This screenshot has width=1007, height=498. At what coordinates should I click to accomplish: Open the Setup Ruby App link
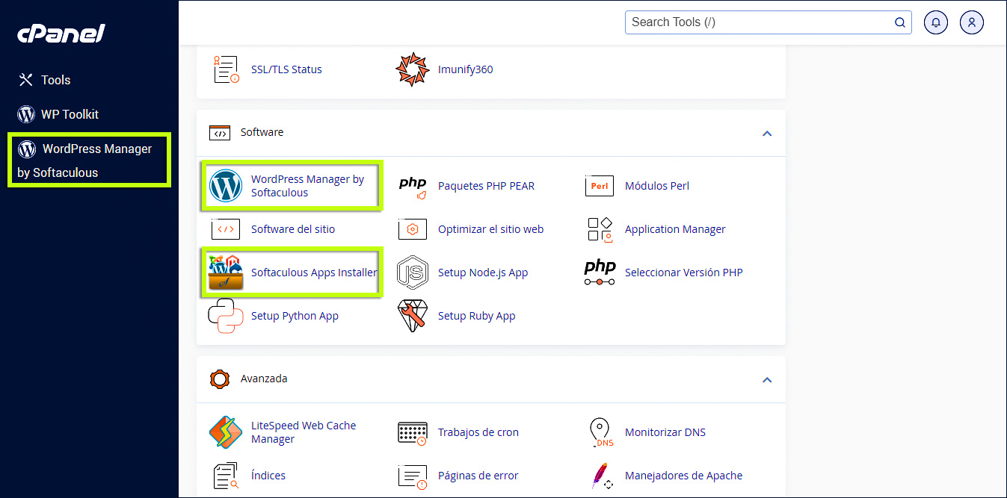click(477, 316)
